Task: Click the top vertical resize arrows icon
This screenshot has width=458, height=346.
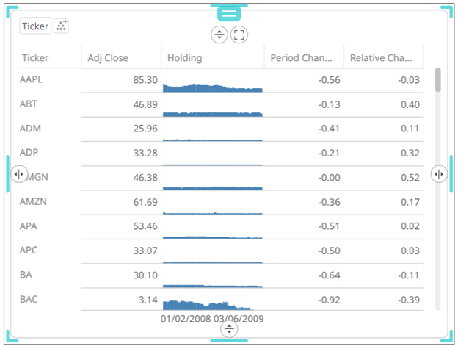Action: point(219,35)
